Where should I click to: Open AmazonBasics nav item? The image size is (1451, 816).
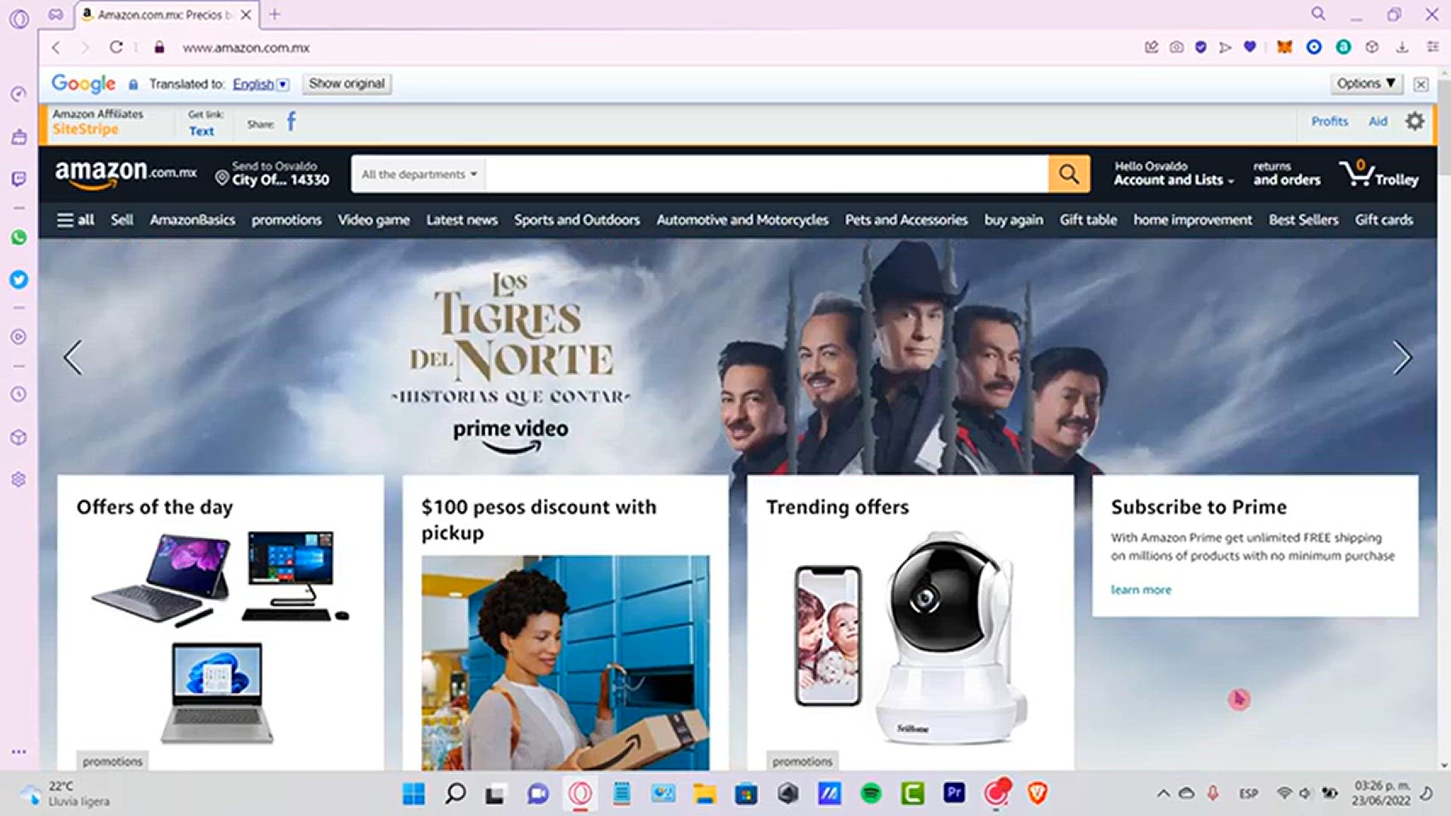tap(192, 220)
